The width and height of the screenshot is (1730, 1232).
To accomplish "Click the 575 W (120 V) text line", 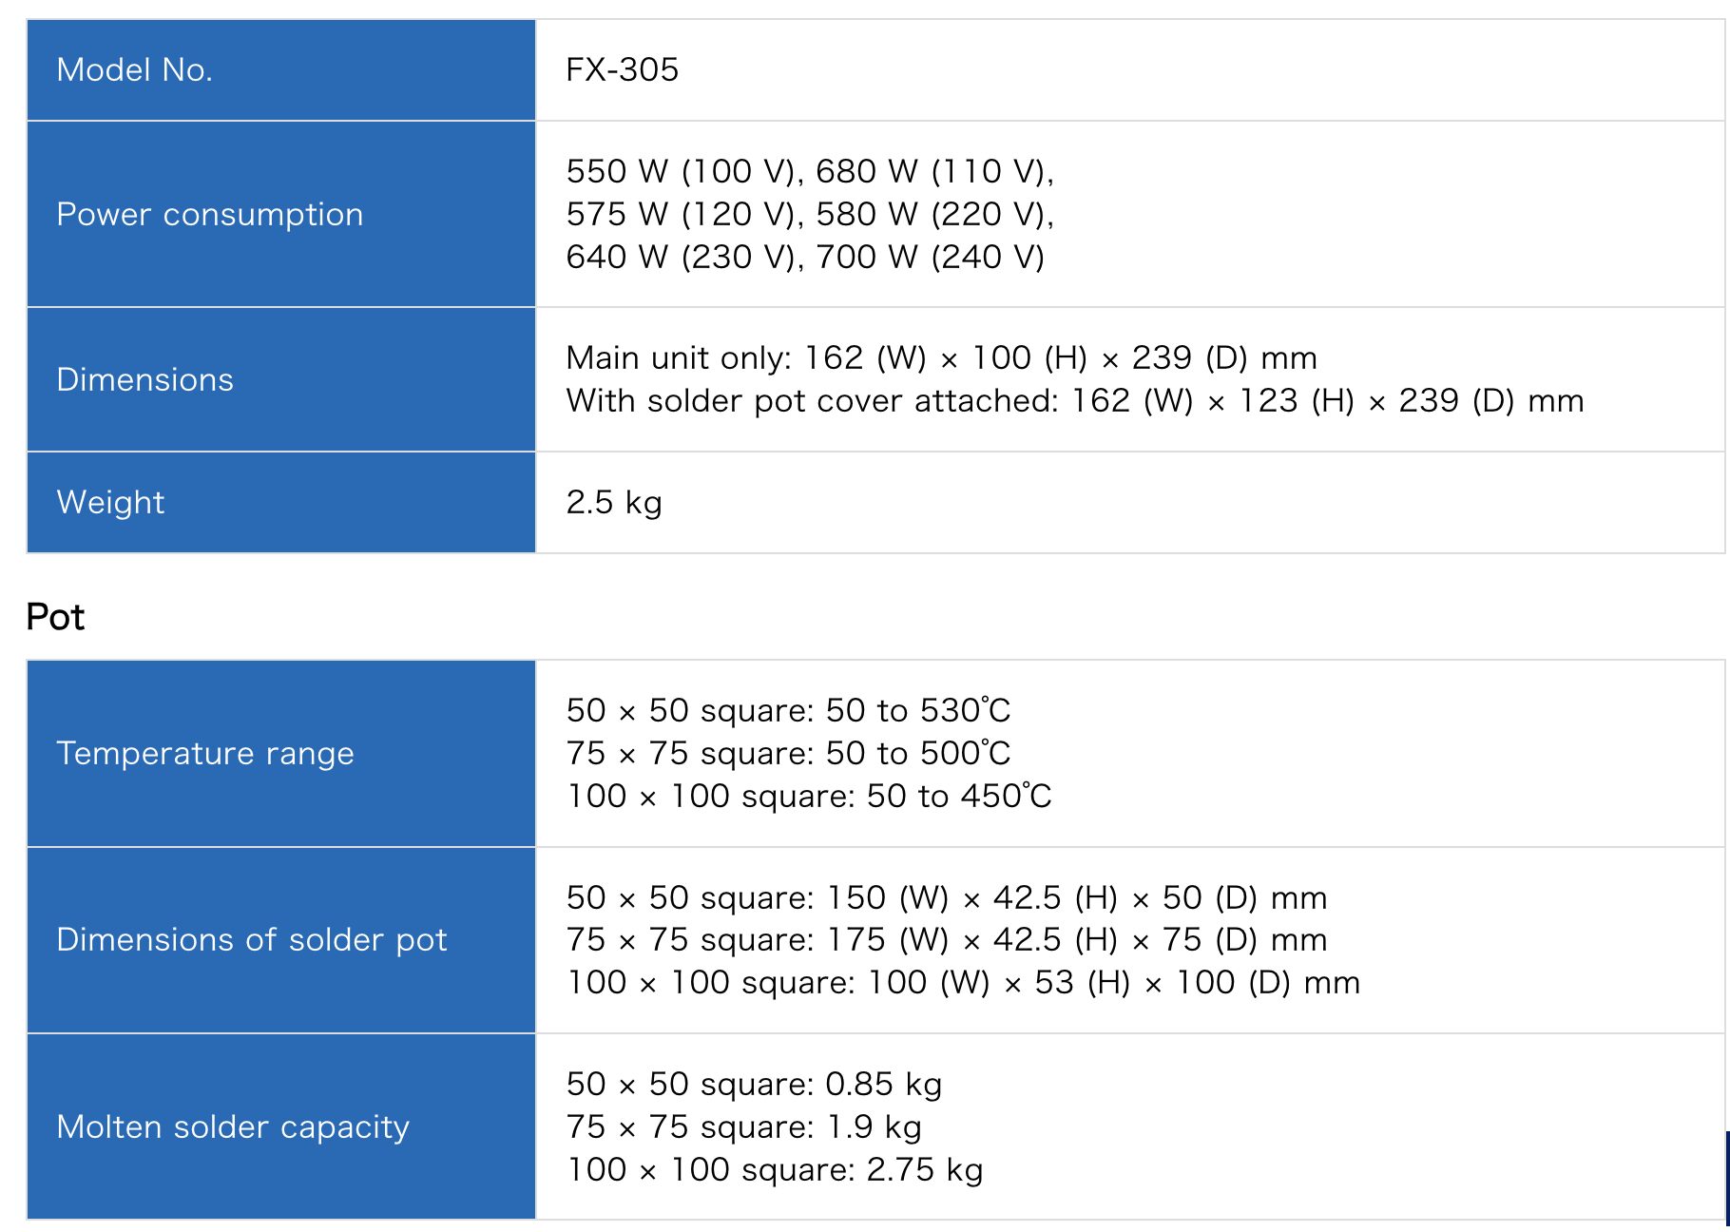I will tap(810, 214).
